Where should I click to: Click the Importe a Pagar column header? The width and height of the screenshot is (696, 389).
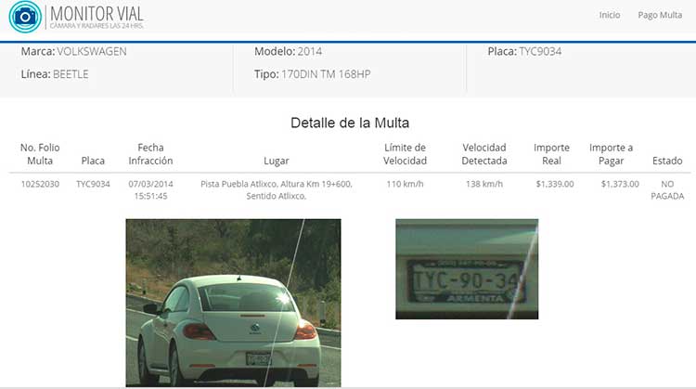pyautogui.click(x=612, y=154)
